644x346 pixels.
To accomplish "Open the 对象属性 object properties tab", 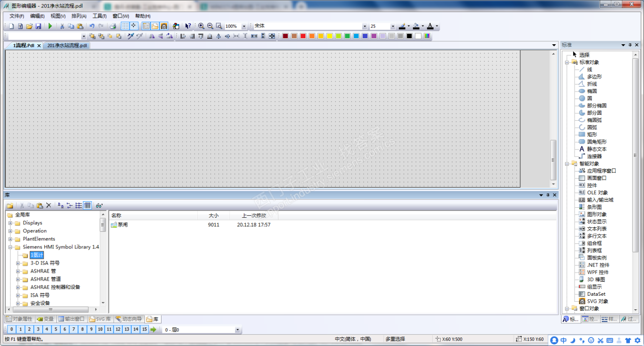I will 19,319.
